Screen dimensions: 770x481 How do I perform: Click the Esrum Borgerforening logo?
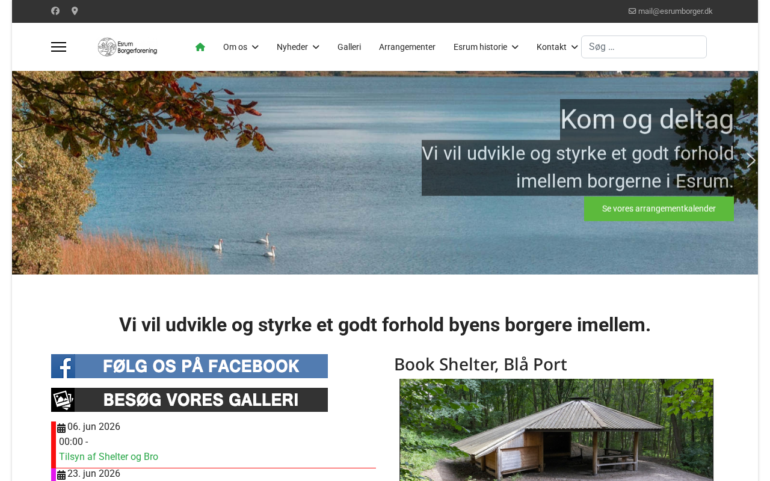click(128, 47)
